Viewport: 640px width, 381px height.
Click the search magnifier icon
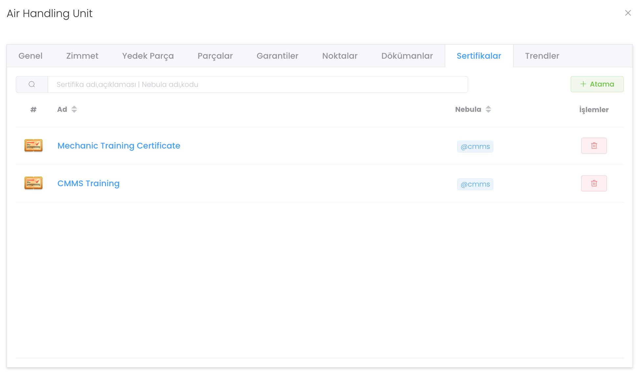pos(32,84)
